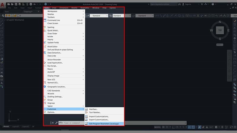
Task: Choose Options... in Tools menu
Action: (64, 112)
